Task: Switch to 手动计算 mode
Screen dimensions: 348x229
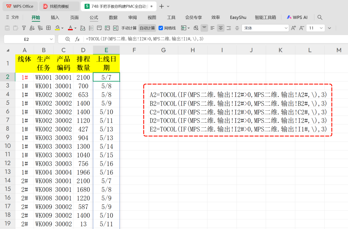Action: click(129, 28)
